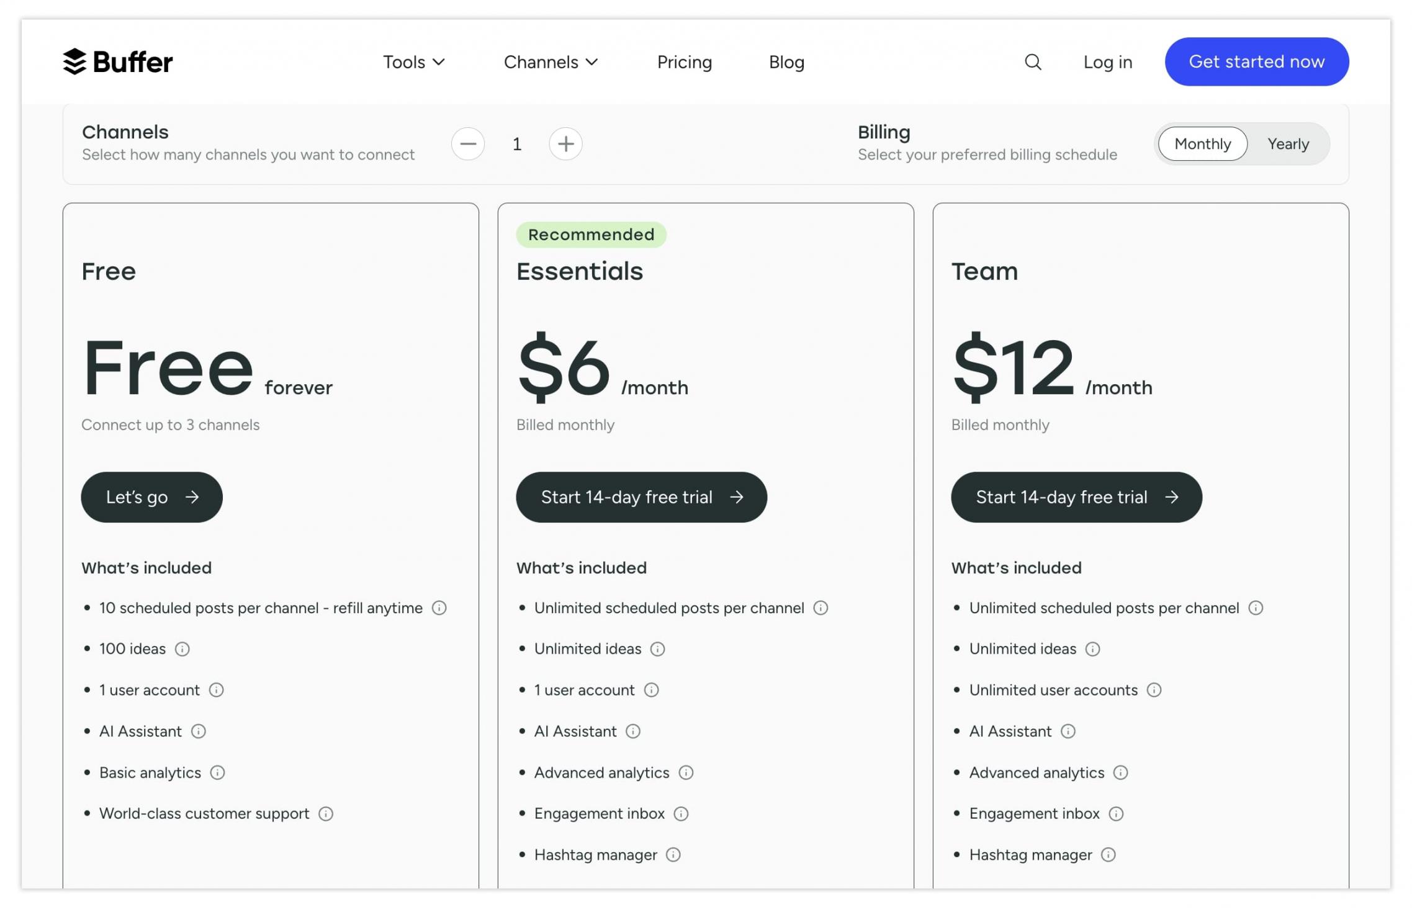Show info for Team Engagement inbox
This screenshot has height=908, width=1412.
tap(1116, 813)
